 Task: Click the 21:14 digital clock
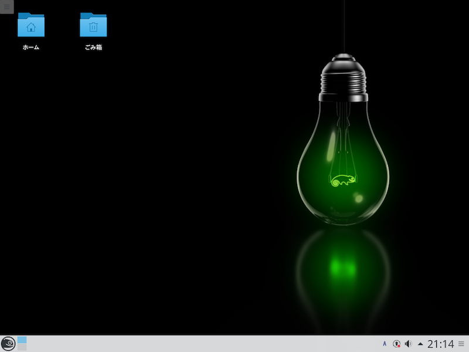441,344
